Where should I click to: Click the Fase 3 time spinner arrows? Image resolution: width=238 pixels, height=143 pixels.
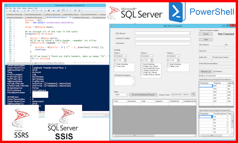pos(178,60)
